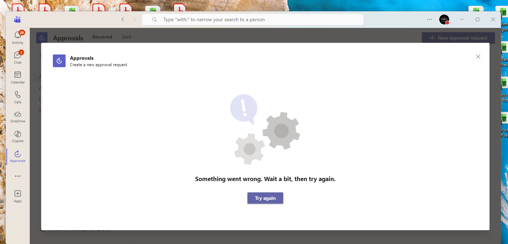Click the Microsoft Teams logo icon
508x244 pixels.
tap(17, 19)
